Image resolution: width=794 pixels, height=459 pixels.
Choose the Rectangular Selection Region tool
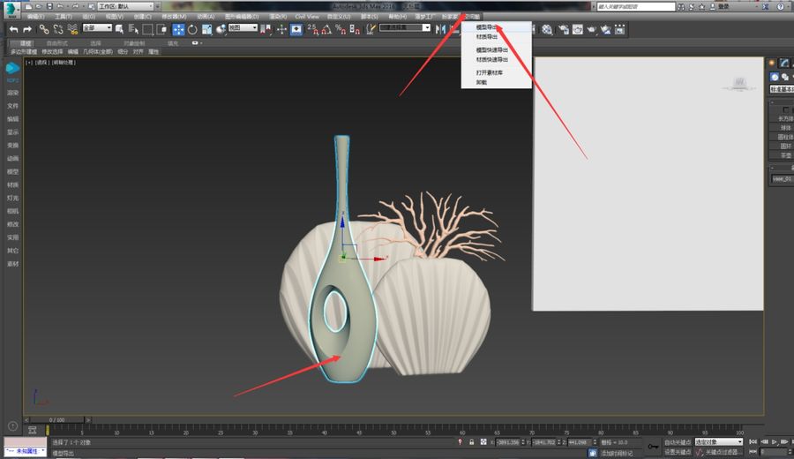click(147, 29)
